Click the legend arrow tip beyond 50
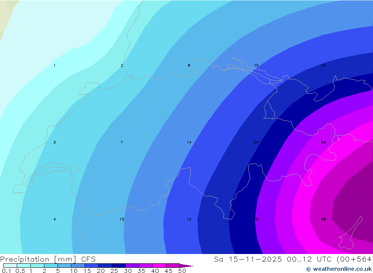Screen dimensions: 373x273 [187, 266]
